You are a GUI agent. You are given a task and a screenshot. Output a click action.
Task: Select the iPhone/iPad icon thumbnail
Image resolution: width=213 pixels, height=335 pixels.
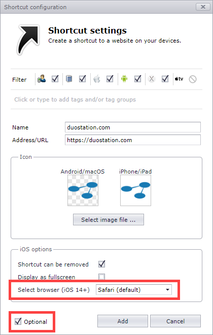(135, 190)
